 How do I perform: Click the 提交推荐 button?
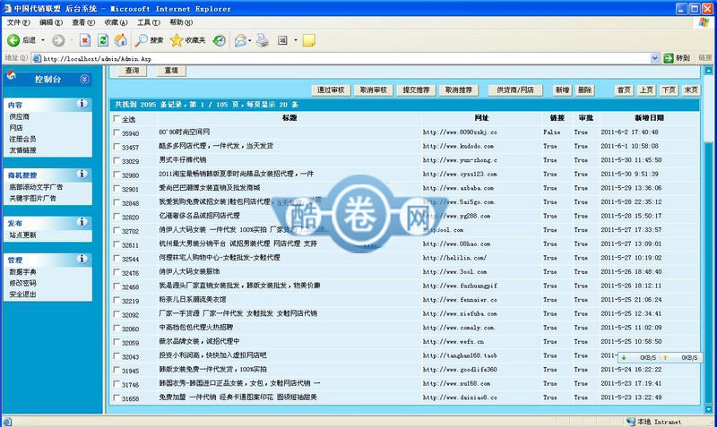416,90
